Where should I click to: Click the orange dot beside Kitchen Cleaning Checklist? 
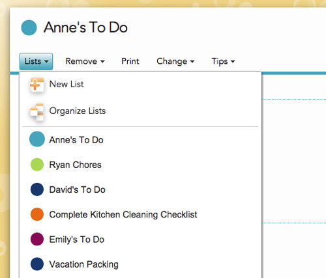[37, 214]
